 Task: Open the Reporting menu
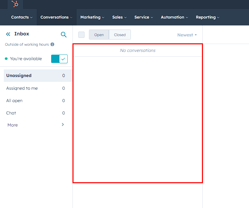point(208,17)
